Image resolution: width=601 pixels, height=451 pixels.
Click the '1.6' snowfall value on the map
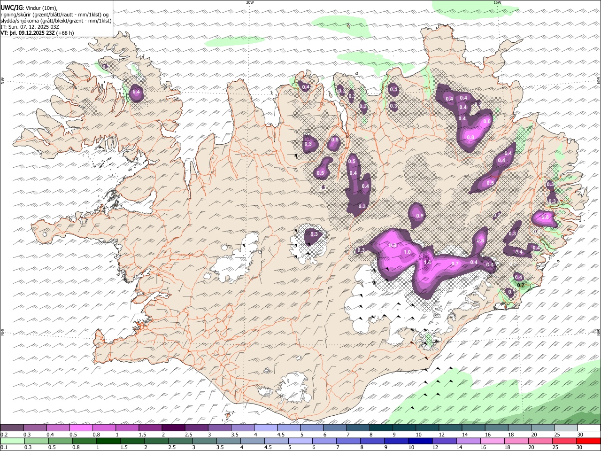tap(427, 263)
